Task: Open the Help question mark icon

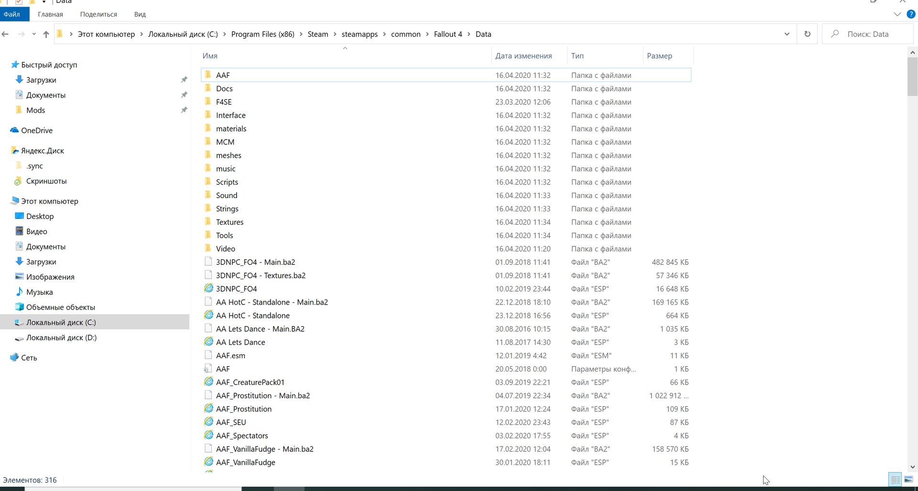Action: [911, 14]
